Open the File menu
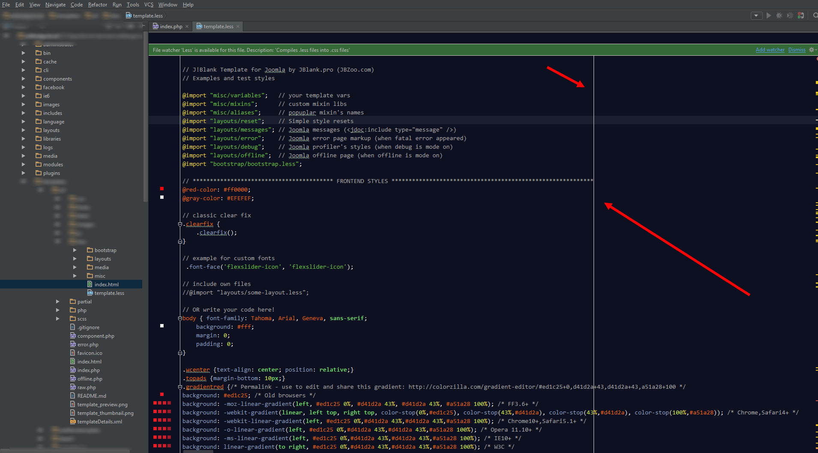 pyautogui.click(x=6, y=5)
